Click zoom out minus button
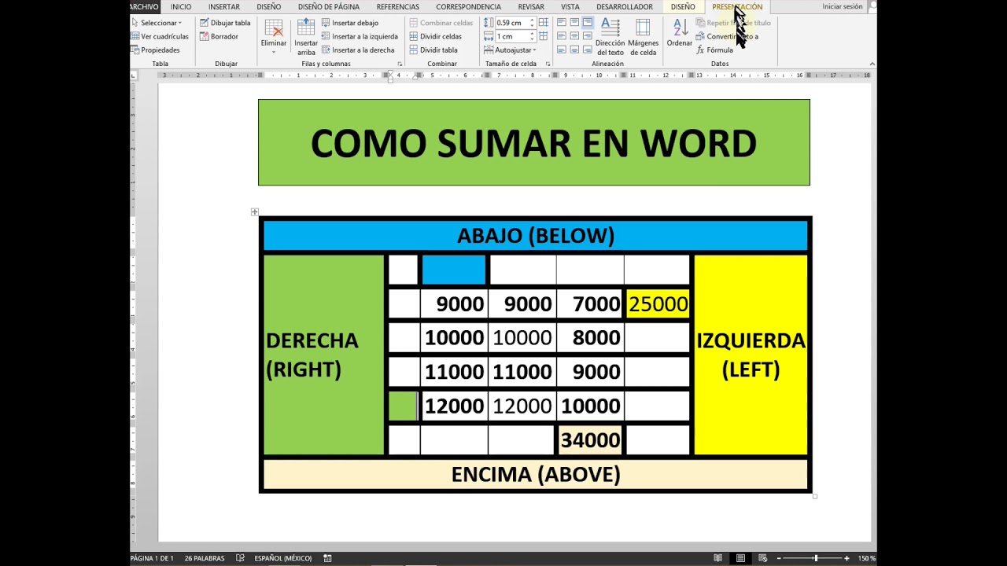The image size is (1007, 566). (779, 558)
